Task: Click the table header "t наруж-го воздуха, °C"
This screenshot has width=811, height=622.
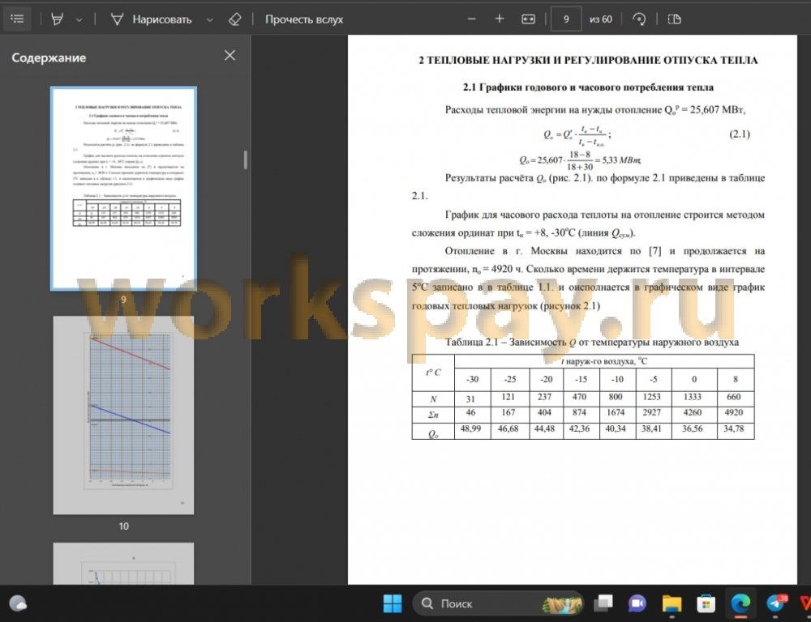Action: tap(604, 361)
